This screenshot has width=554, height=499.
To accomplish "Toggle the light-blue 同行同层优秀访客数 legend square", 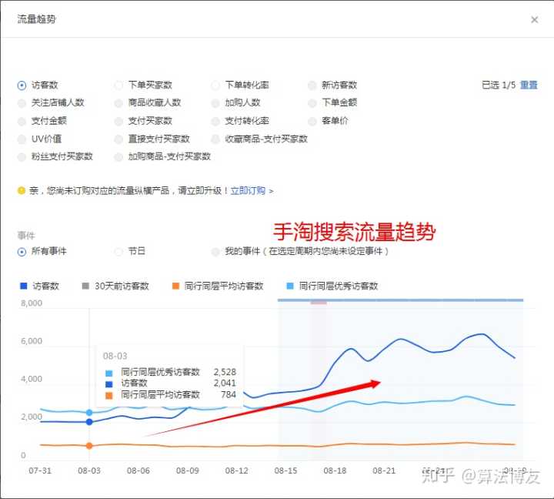I will 290,286.
